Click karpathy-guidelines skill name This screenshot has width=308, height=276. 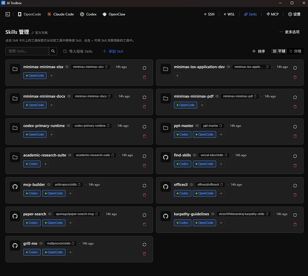(191, 214)
